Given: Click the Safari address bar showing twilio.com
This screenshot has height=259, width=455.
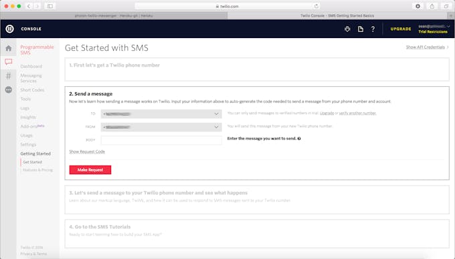Looking at the screenshot, I should pos(227,6).
